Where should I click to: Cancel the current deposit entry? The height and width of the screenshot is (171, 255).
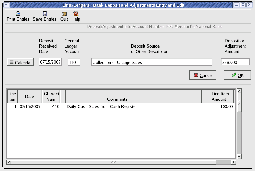pos(203,75)
